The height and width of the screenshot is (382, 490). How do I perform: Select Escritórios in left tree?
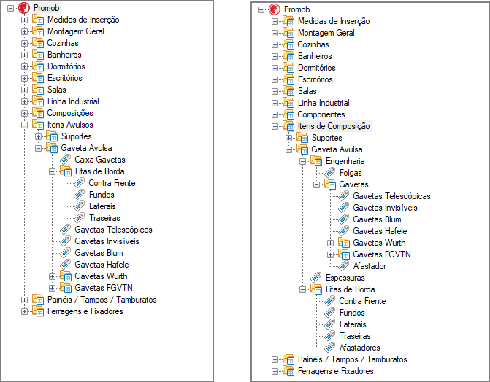pyautogui.click(x=65, y=78)
